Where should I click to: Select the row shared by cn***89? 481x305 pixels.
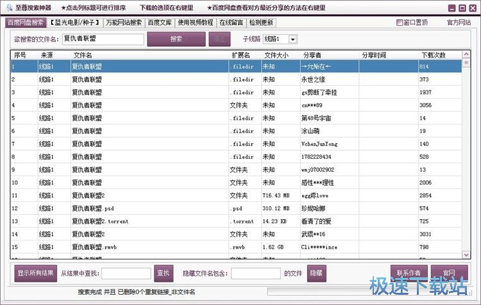(x=236, y=105)
